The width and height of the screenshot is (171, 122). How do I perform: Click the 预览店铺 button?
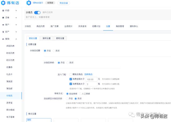(64, 3)
